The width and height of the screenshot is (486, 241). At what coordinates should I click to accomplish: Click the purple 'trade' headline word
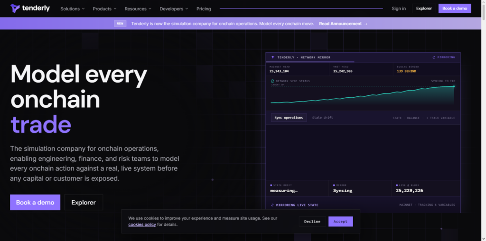click(x=41, y=124)
